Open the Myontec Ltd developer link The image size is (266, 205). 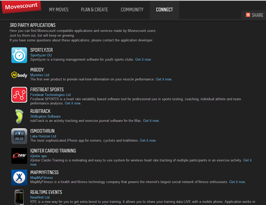tap(40, 75)
